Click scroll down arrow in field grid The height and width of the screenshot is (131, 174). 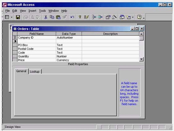click(141, 59)
